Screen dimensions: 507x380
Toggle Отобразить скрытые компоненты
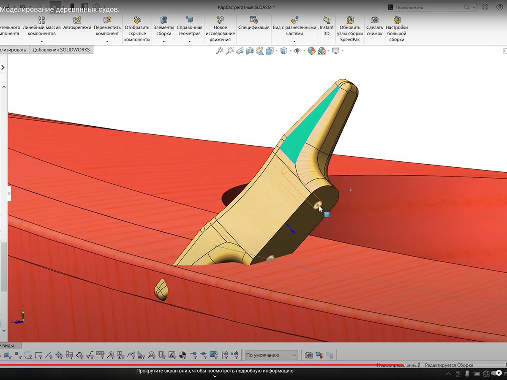click(137, 28)
